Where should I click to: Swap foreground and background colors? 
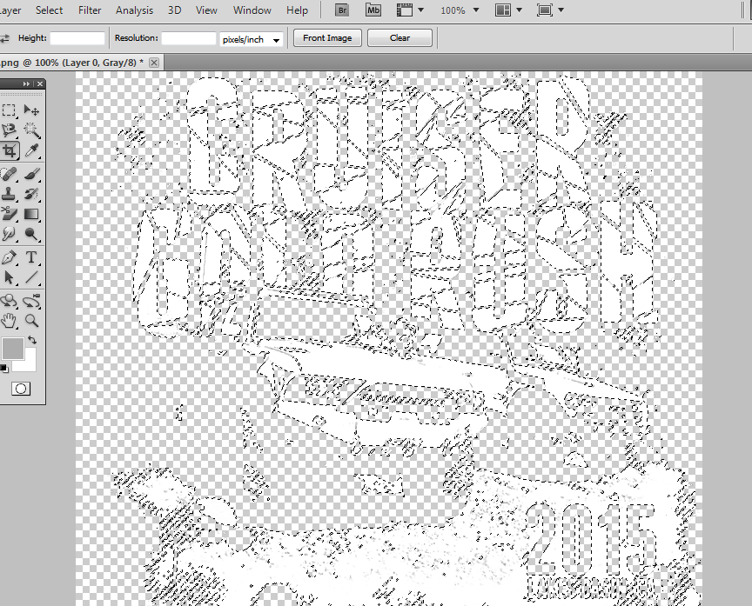click(32, 340)
